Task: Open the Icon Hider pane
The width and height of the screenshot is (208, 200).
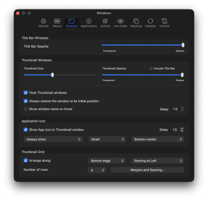Action: click(x=120, y=23)
